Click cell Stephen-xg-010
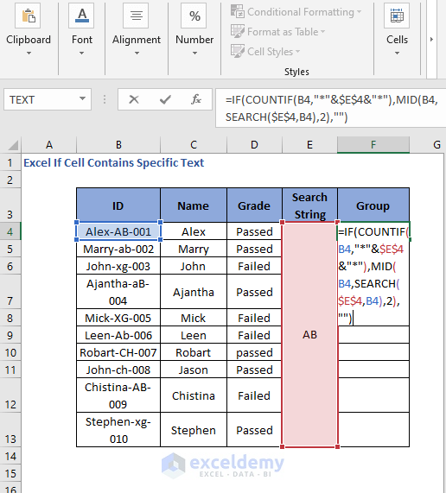The width and height of the screenshot is (446, 493). (118, 430)
